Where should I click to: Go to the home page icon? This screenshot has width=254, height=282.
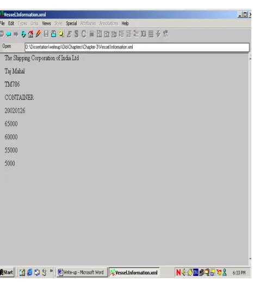tap(30, 34)
